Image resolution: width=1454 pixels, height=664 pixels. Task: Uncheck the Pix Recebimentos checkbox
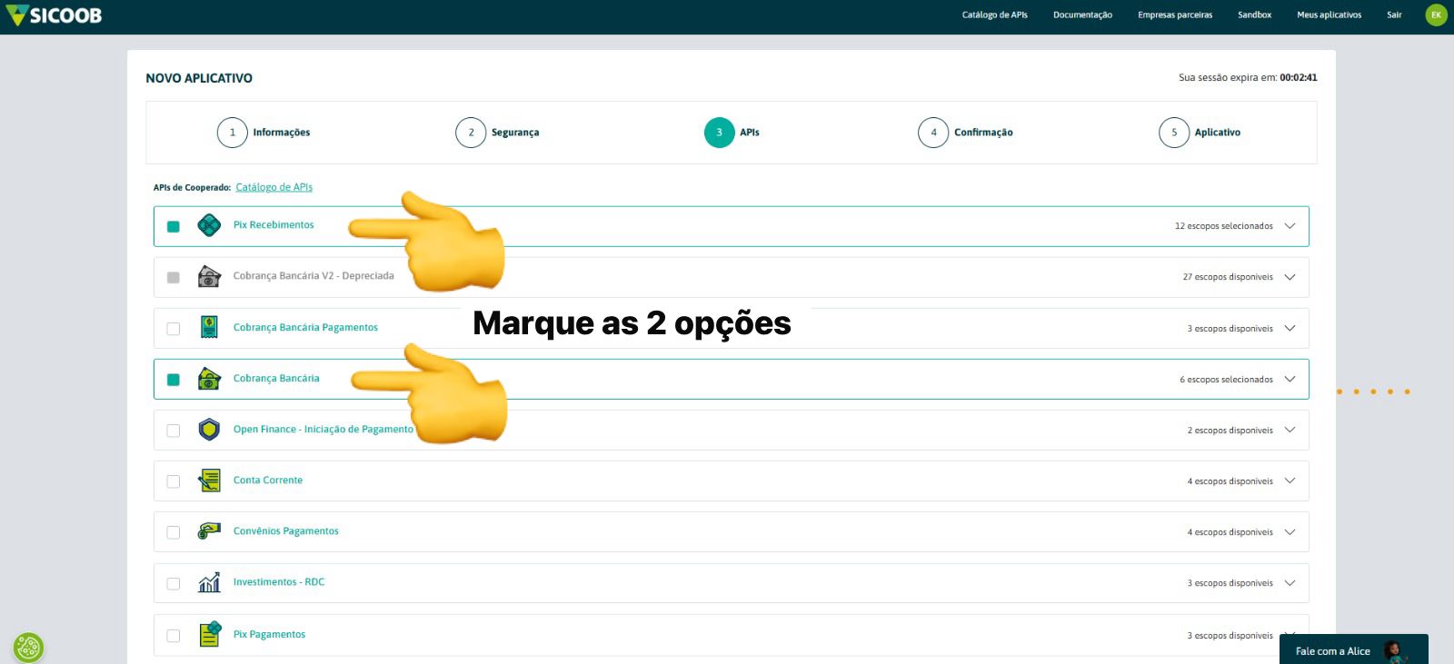(x=174, y=226)
